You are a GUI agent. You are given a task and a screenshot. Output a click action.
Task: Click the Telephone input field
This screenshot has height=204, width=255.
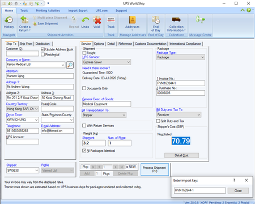click(x=23, y=131)
